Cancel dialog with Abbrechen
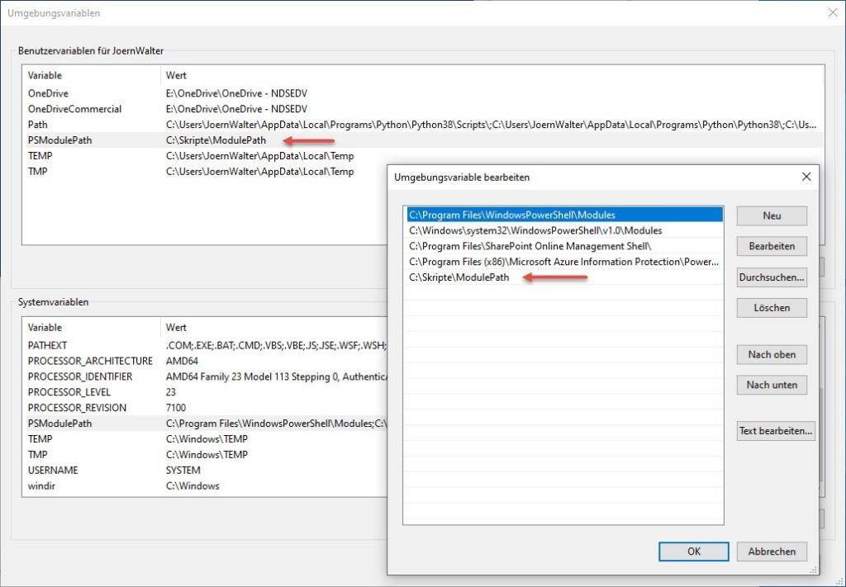Image resolution: width=846 pixels, height=587 pixels. click(771, 551)
